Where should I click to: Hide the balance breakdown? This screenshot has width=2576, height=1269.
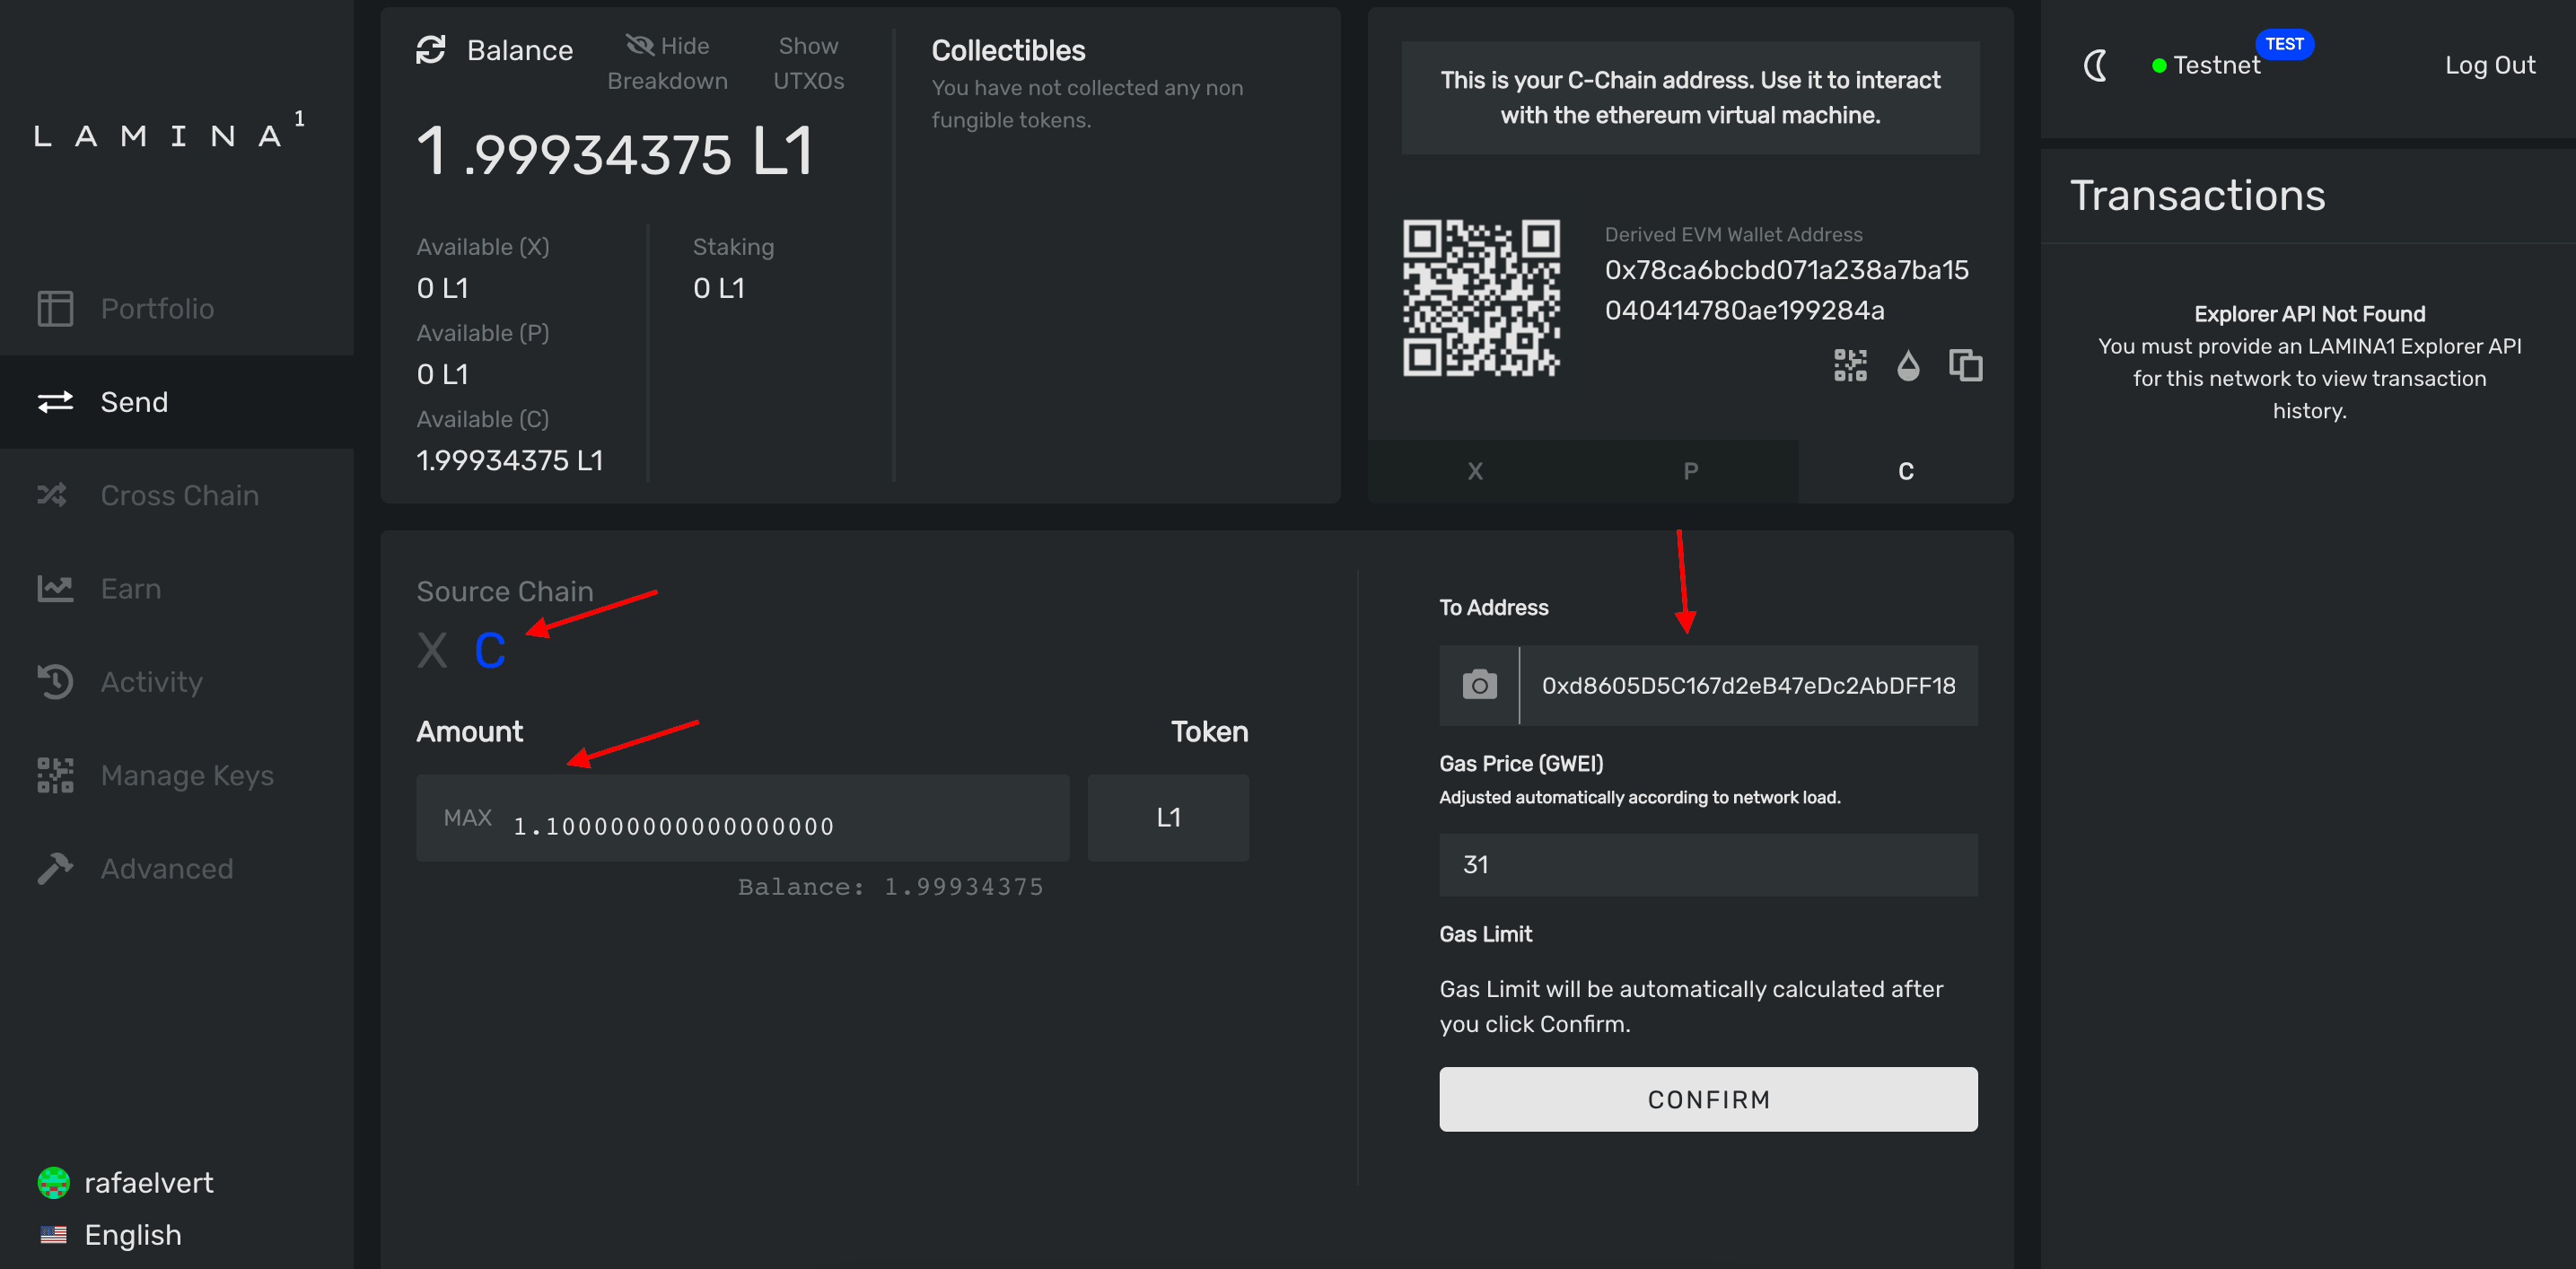click(667, 63)
